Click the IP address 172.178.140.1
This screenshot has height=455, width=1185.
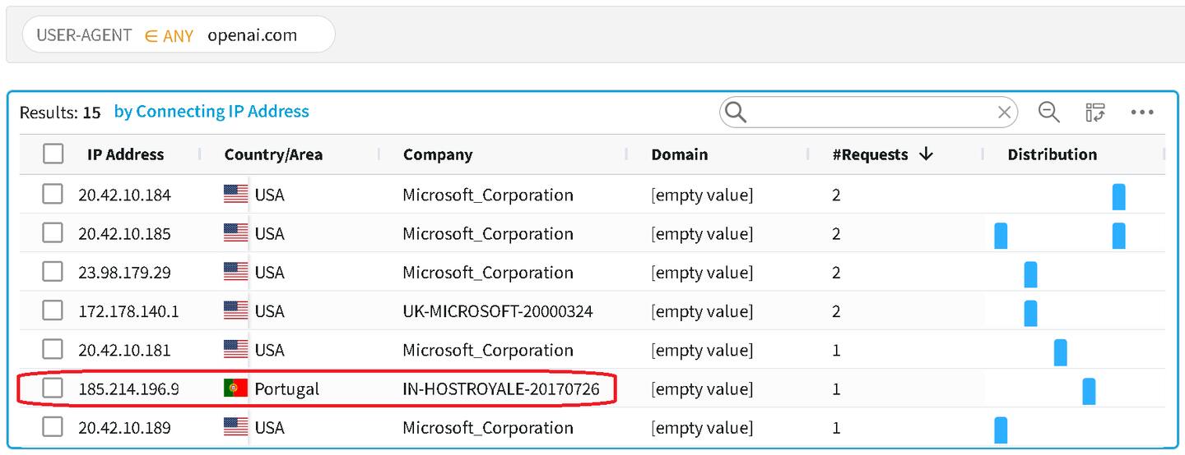click(x=129, y=311)
